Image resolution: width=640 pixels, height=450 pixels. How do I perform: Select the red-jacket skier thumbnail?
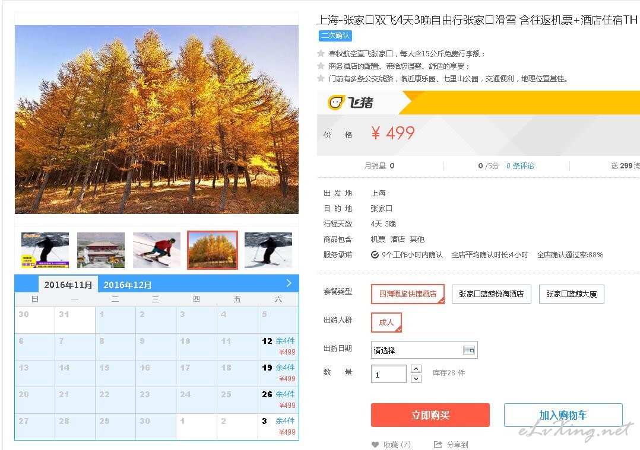tap(157, 250)
